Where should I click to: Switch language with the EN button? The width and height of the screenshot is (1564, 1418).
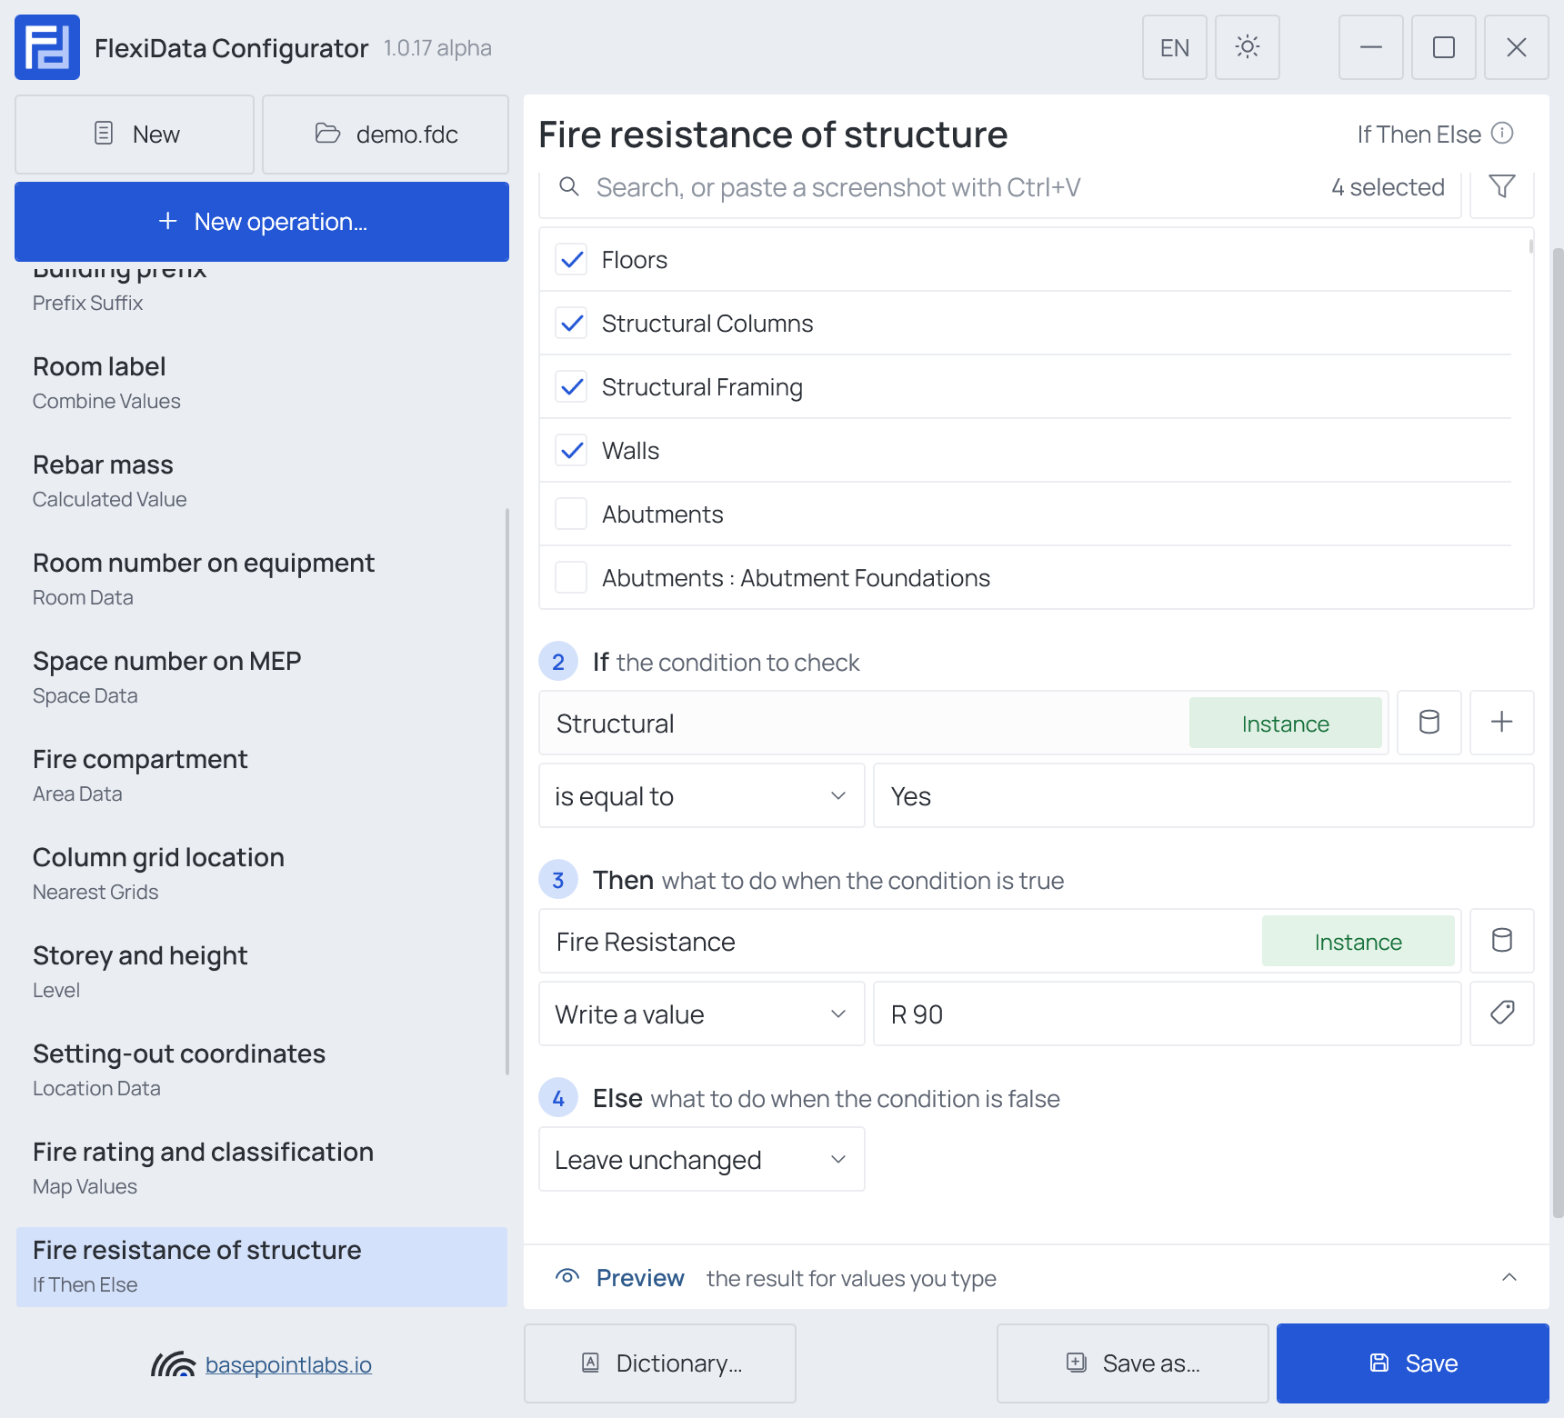[1175, 47]
